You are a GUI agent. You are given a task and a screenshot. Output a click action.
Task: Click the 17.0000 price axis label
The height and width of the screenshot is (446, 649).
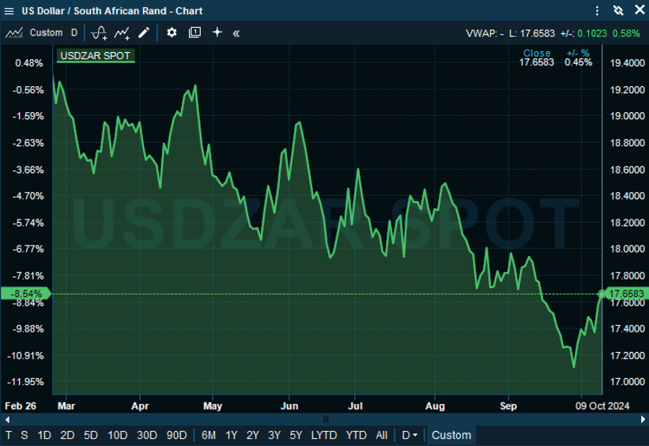pos(628,382)
